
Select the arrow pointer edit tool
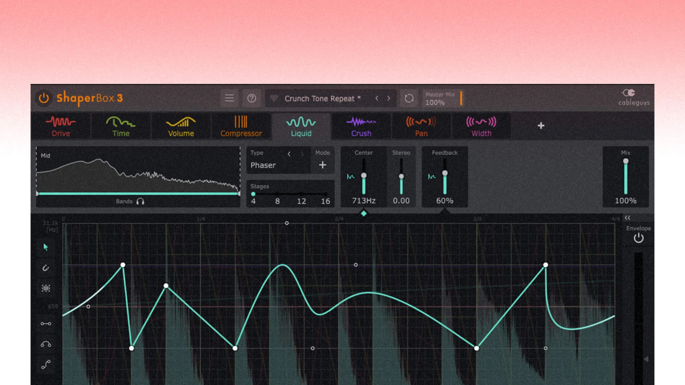(46, 247)
